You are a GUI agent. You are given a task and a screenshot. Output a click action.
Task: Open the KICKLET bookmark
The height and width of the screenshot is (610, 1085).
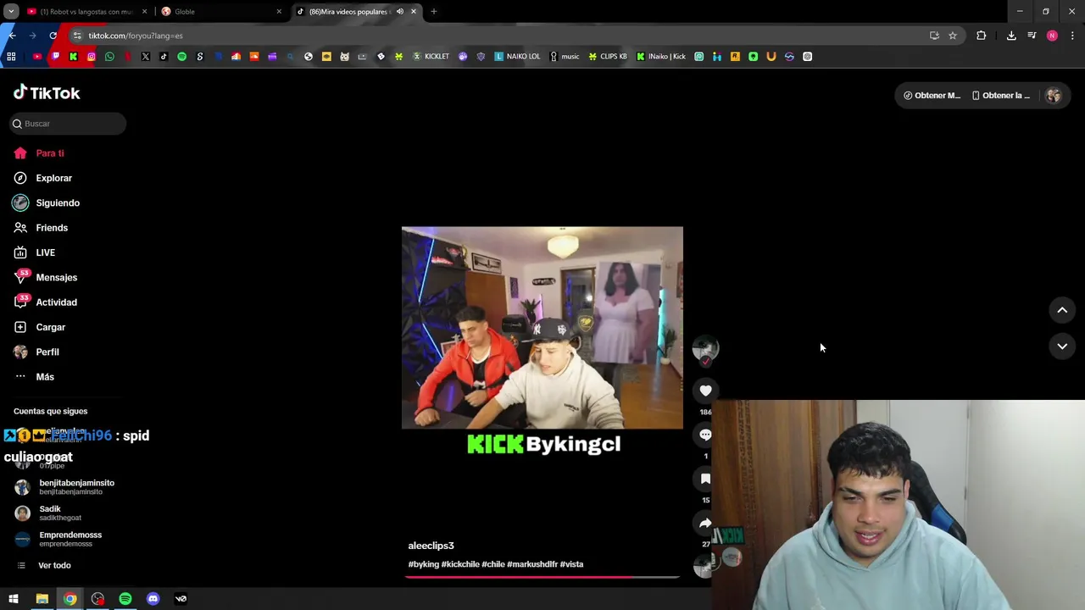pos(431,57)
